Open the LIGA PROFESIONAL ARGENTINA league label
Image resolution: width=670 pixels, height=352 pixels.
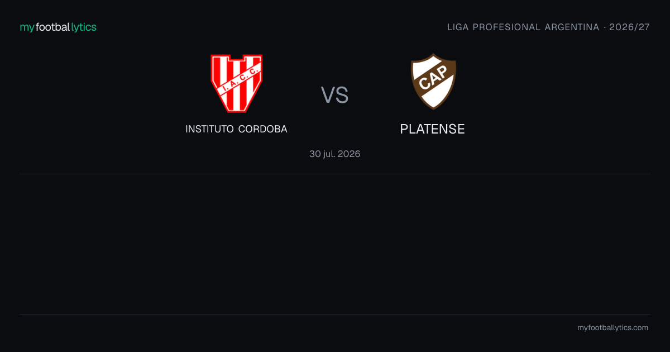pos(523,27)
